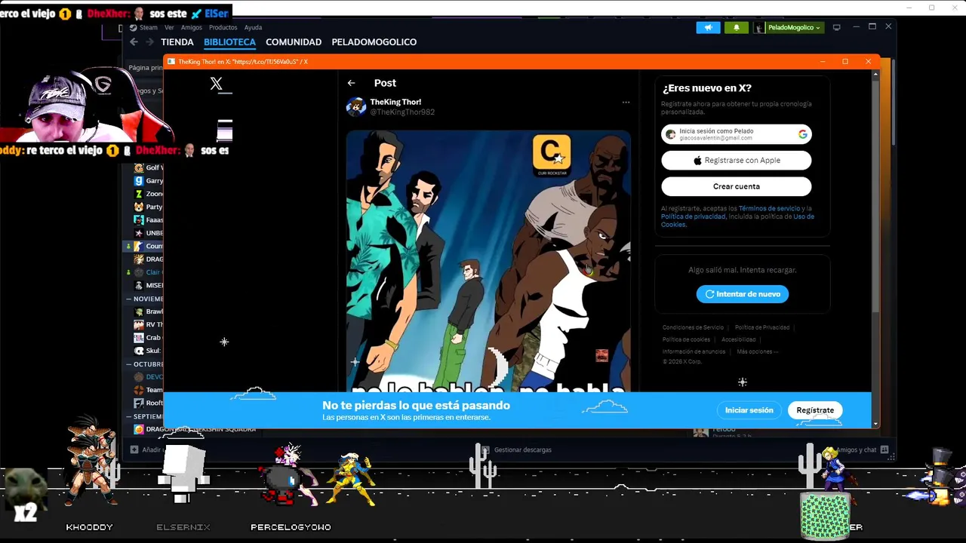The width and height of the screenshot is (966, 543).
Task: Open the Ayuda menu
Action: (x=253, y=27)
